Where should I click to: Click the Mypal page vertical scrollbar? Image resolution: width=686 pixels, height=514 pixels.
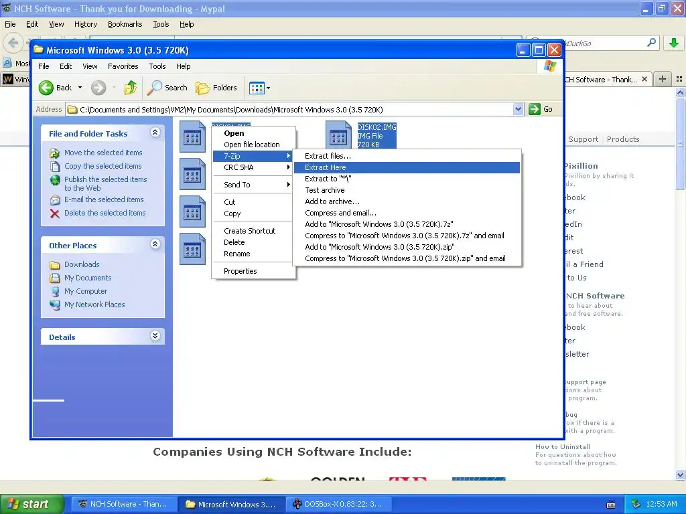coord(680,284)
